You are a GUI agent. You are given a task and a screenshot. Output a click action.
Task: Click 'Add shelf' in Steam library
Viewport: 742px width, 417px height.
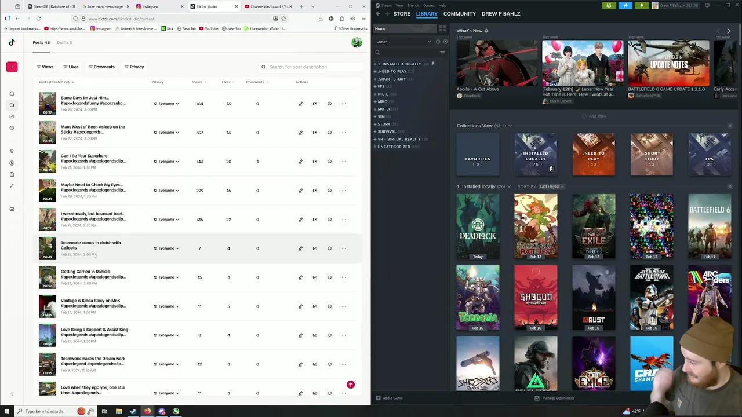tap(594, 116)
